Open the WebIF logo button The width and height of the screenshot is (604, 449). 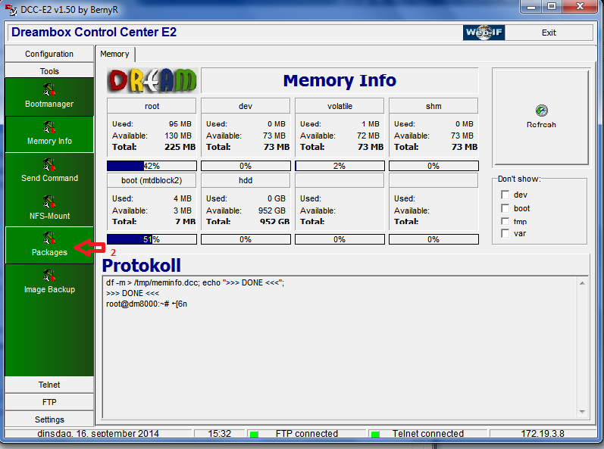484,33
